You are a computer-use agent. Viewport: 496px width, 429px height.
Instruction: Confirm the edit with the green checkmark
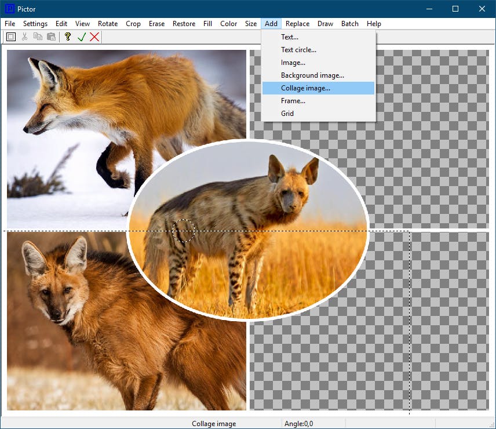(x=82, y=37)
